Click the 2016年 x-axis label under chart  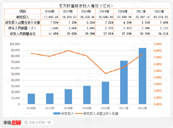click(x=31, y=108)
